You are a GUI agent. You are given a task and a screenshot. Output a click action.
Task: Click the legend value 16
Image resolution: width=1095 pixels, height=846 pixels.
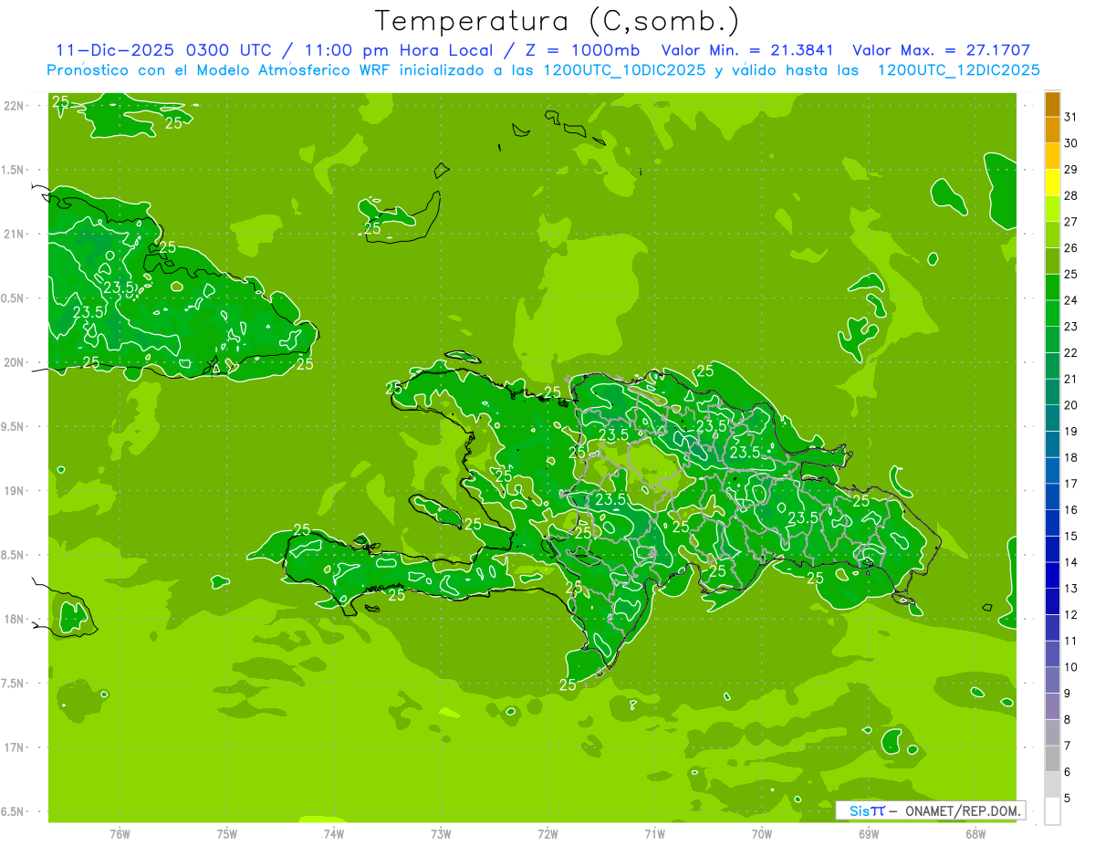click(1071, 510)
